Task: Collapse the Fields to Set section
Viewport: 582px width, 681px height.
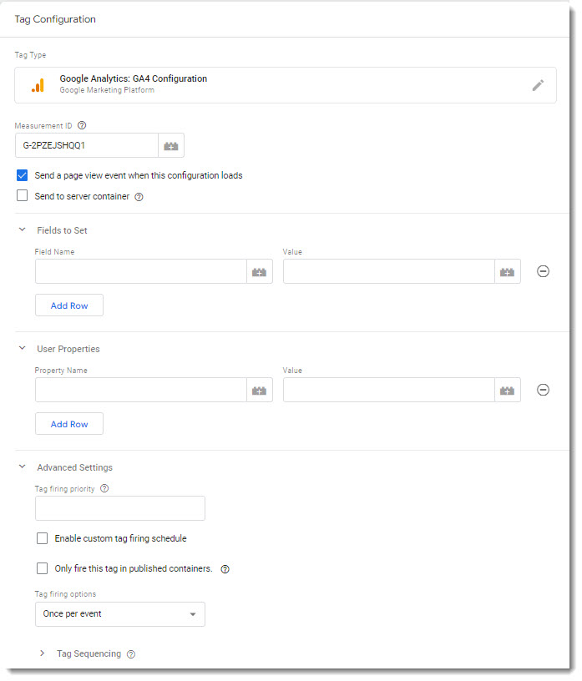Action: [x=23, y=230]
